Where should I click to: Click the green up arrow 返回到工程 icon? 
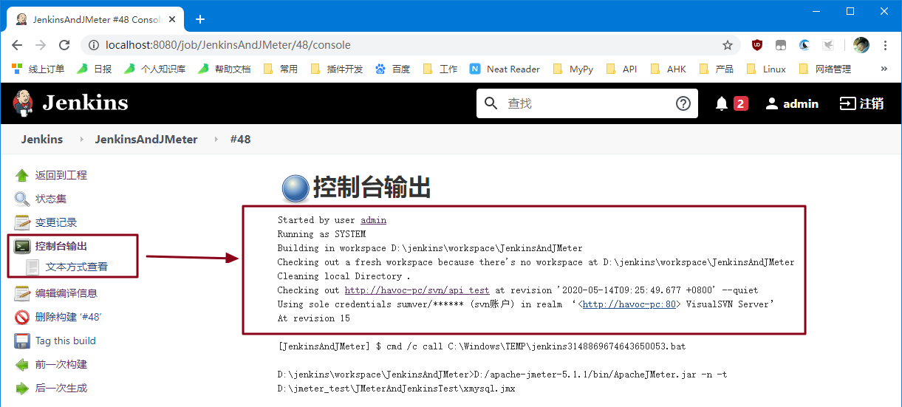click(22, 175)
